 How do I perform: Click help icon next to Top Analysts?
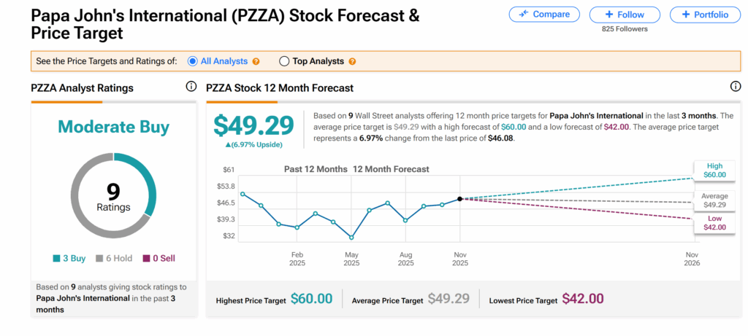click(352, 62)
